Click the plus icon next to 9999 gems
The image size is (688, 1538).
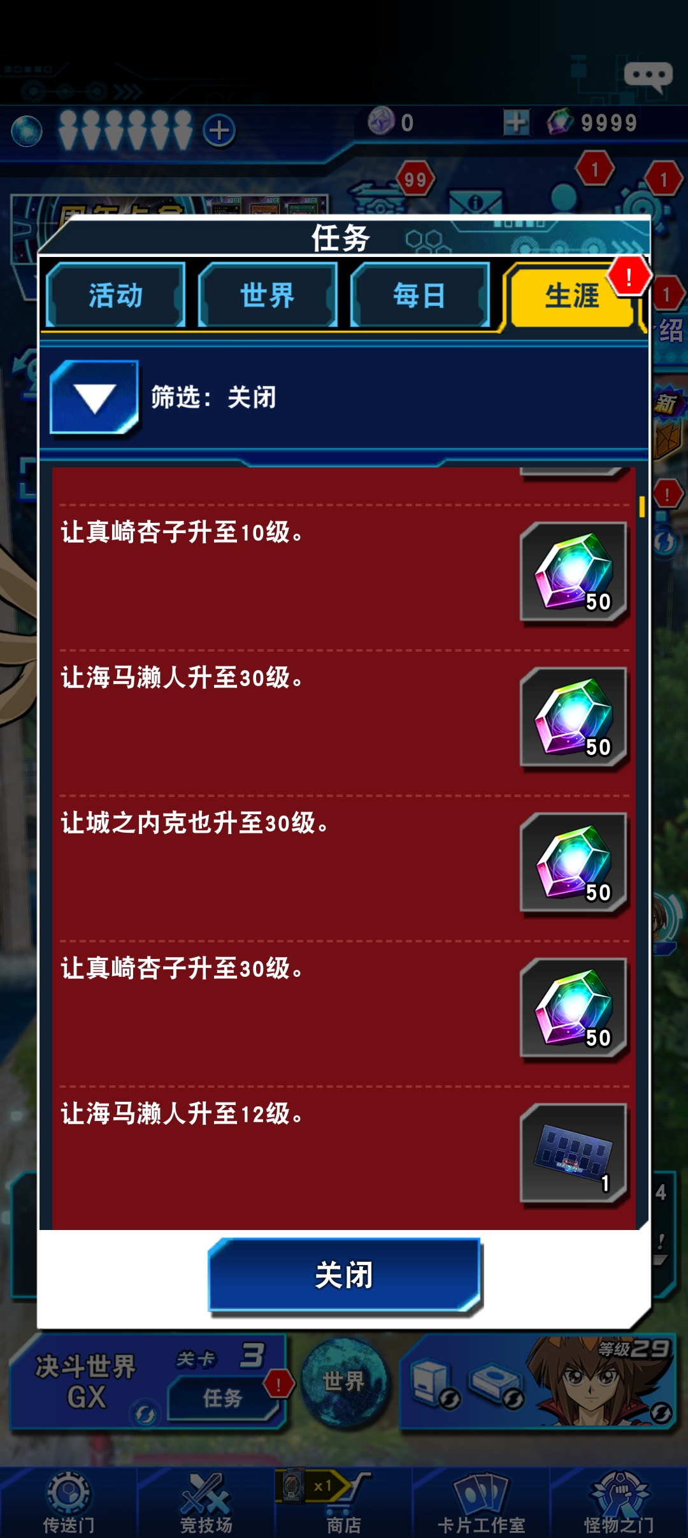[x=516, y=122]
